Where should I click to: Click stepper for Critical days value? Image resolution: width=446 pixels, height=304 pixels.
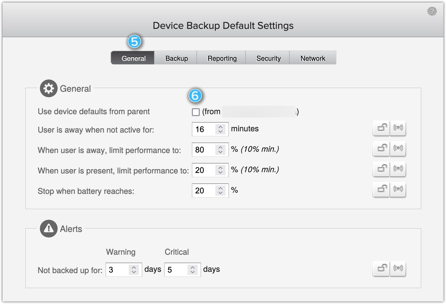point(193,270)
